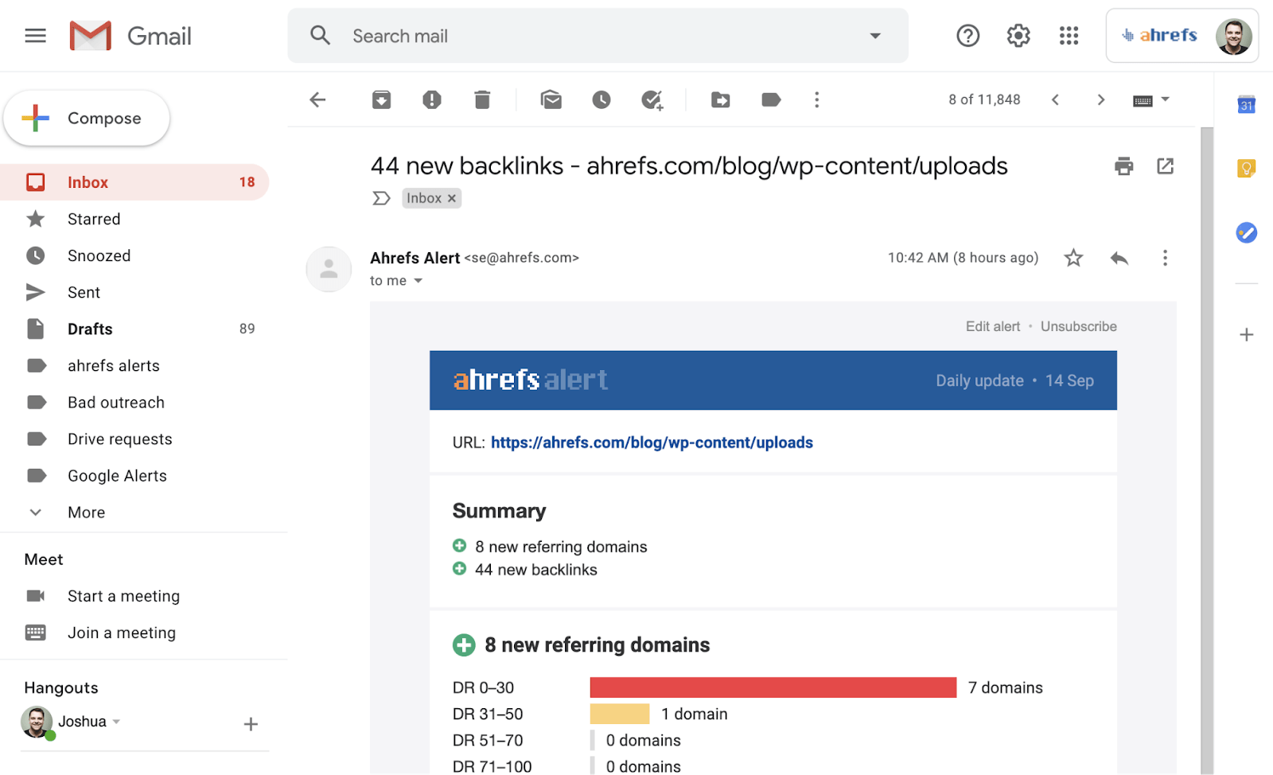
Task: Click inside the Search mail field
Action: coord(557,36)
